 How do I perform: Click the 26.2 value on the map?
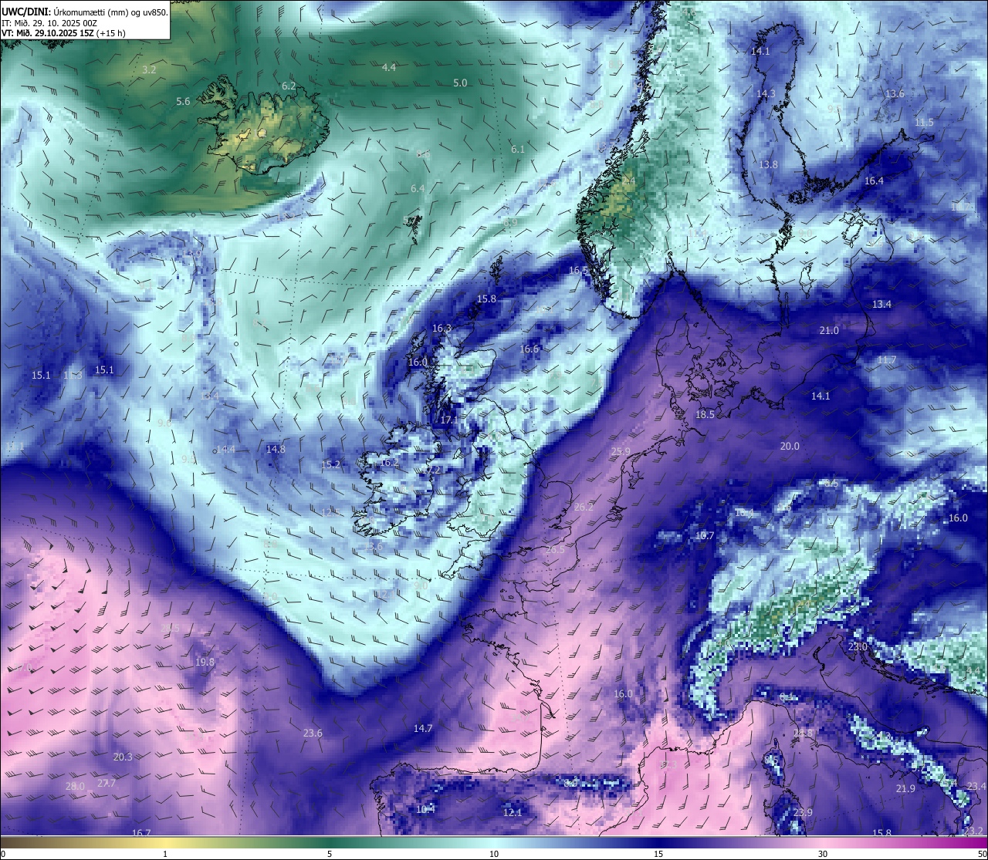(x=584, y=508)
